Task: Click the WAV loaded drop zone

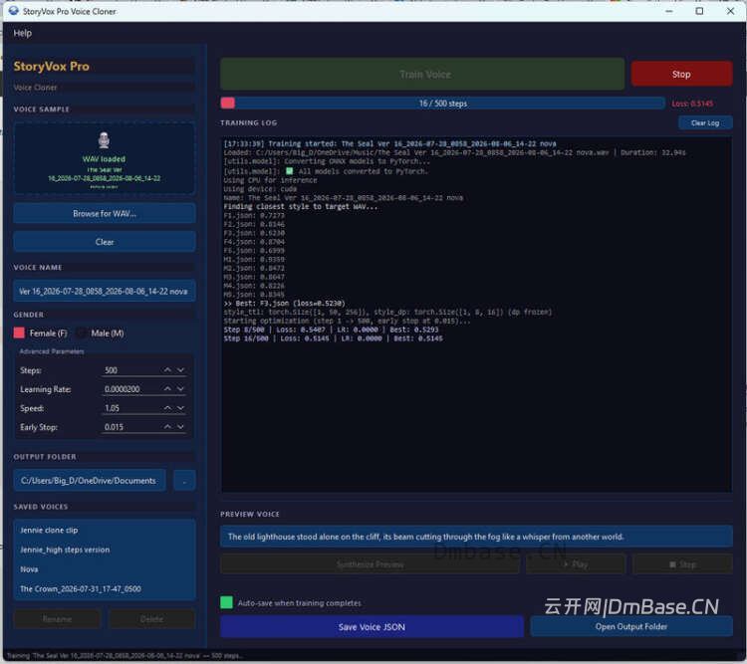Action: pos(105,158)
